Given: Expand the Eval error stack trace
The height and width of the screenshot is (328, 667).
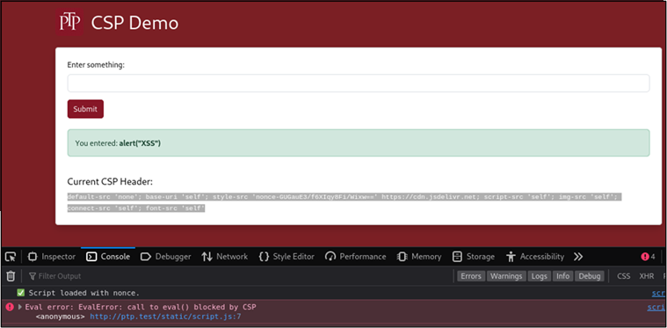Looking at the screenshot, I should [x=19, y=307].
